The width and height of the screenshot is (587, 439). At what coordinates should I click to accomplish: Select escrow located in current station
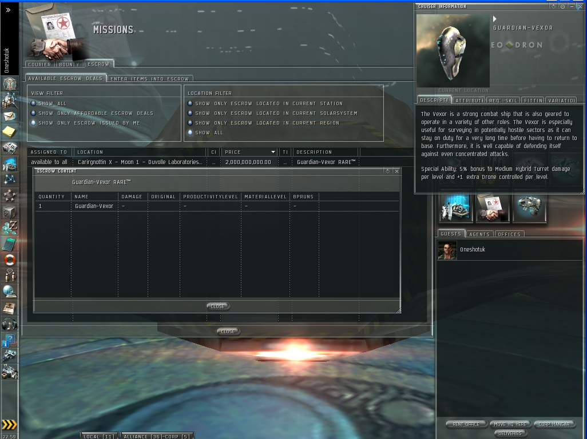coord(190,103)
